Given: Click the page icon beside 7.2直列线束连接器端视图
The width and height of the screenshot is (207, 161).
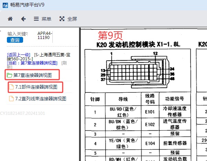Looking at the screenshot, I should pos(11,99).
